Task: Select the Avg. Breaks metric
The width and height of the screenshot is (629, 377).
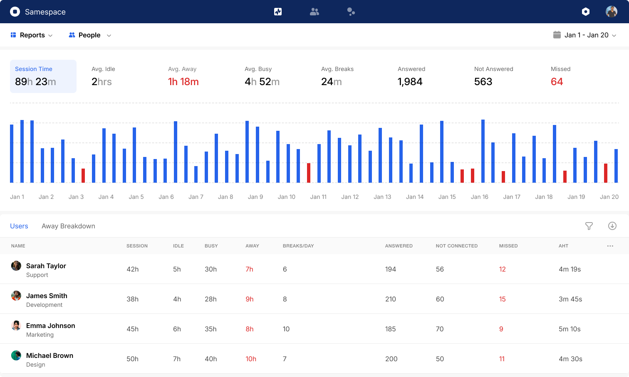Action: 337,76
